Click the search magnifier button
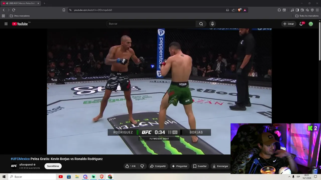The image size is (321, 180). pyautogui.click(x=201, y=24)
